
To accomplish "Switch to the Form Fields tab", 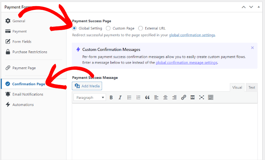I will pyautogui.click(x=22, y=42).
